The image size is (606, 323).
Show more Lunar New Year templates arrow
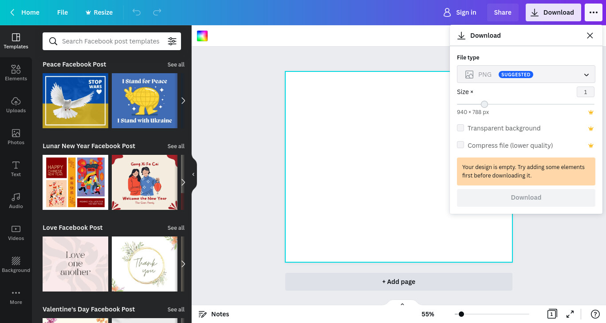pyautogui.click(x=183, y=182)
